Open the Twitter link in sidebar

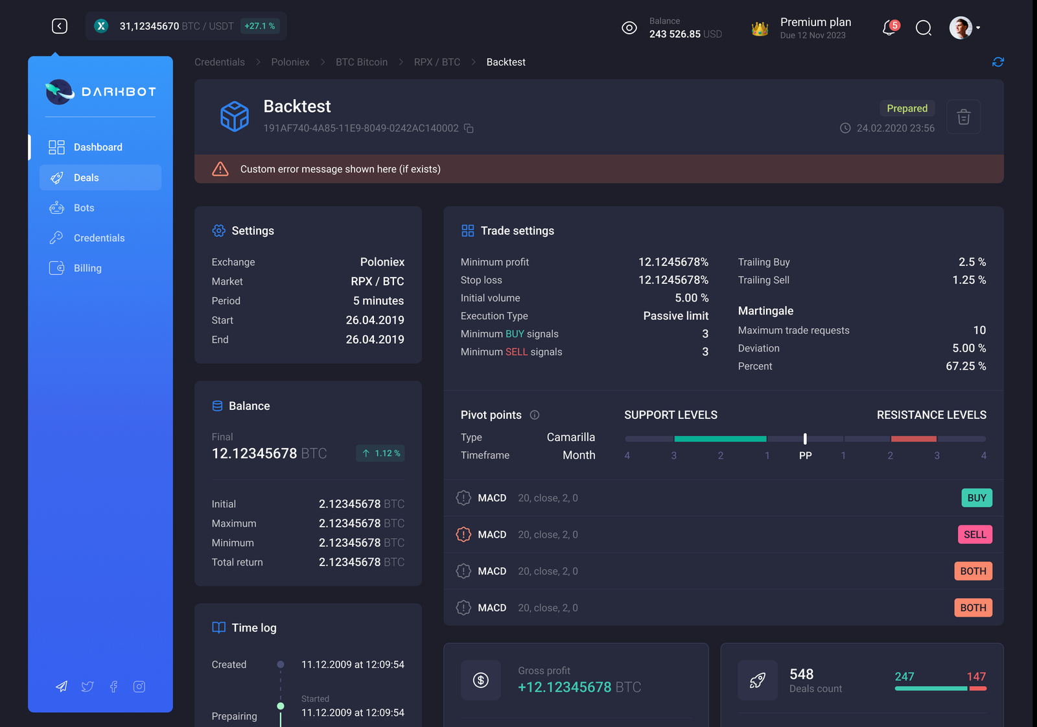click(x=87, y=687)
